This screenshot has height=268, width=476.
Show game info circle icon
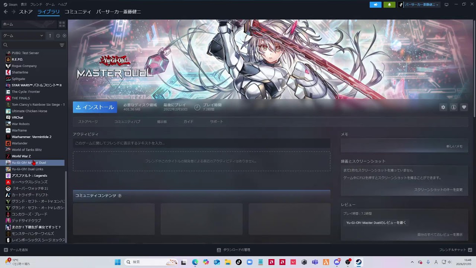(454, 107)
